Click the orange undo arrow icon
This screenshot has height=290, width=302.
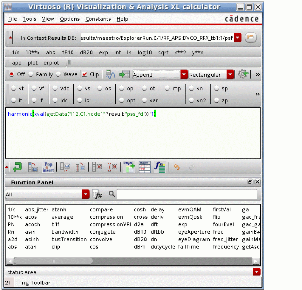tap(177, 168)
